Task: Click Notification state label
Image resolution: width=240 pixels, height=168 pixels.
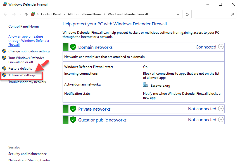Action: pos(77,94)
